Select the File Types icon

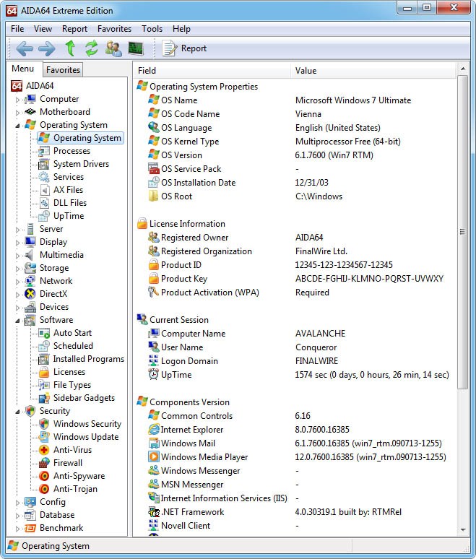click(44, 385)
